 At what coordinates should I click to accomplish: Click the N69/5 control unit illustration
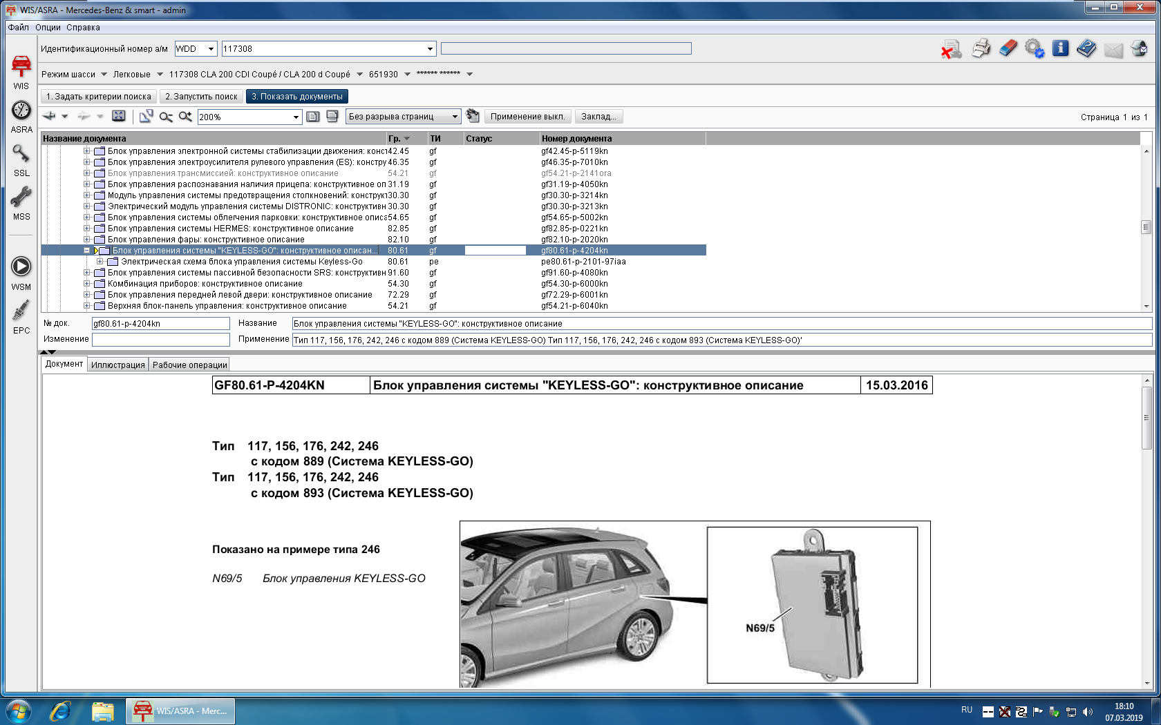click(812, 606)
